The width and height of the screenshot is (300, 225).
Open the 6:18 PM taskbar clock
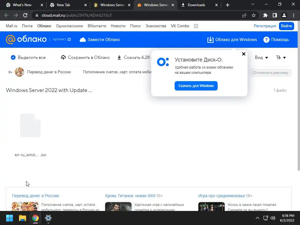pyautogui.click(x=287, y=218)
